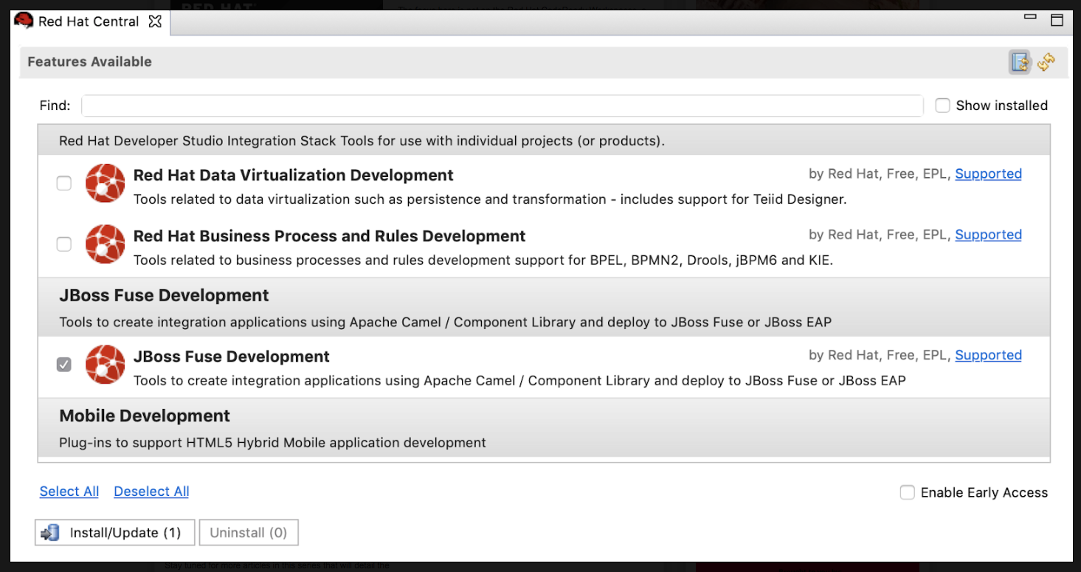Toggle the Enable Early Access checkbox

pyautogui.click(x=907, y=492)
